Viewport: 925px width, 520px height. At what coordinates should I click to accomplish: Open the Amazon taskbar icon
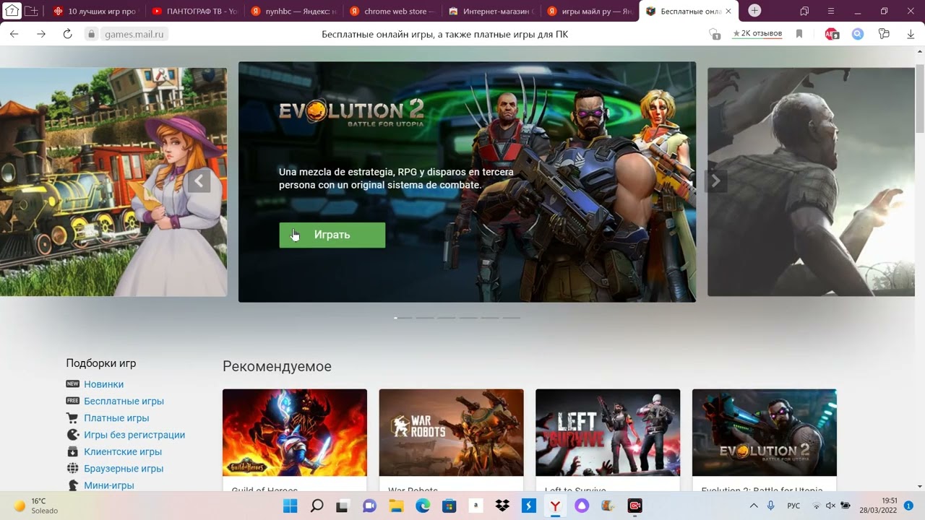tap(476, 506)
